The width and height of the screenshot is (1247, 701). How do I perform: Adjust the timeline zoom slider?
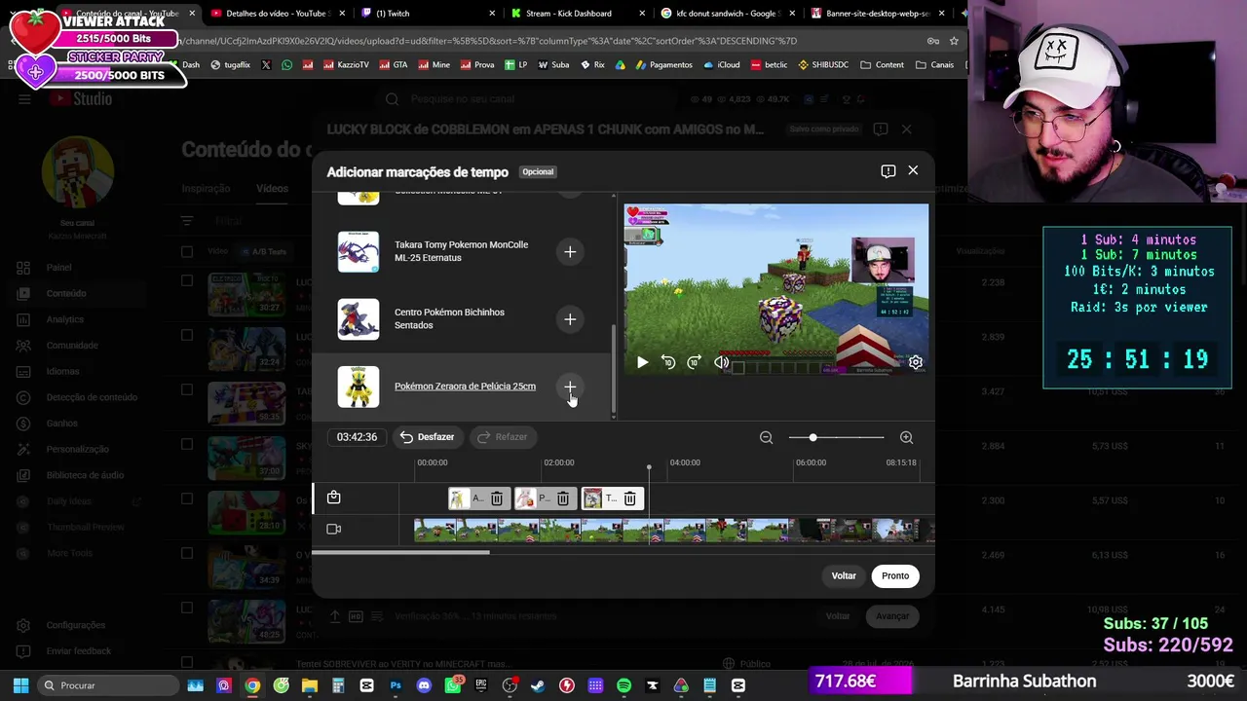point(836,438)
